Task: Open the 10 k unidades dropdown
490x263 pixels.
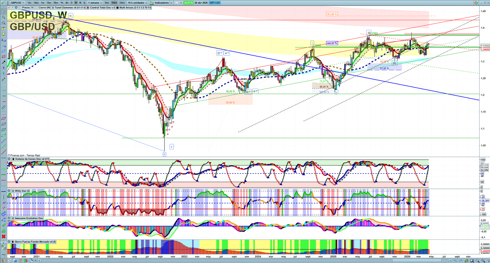Action: pyautogui.click(x=137, y=3)
